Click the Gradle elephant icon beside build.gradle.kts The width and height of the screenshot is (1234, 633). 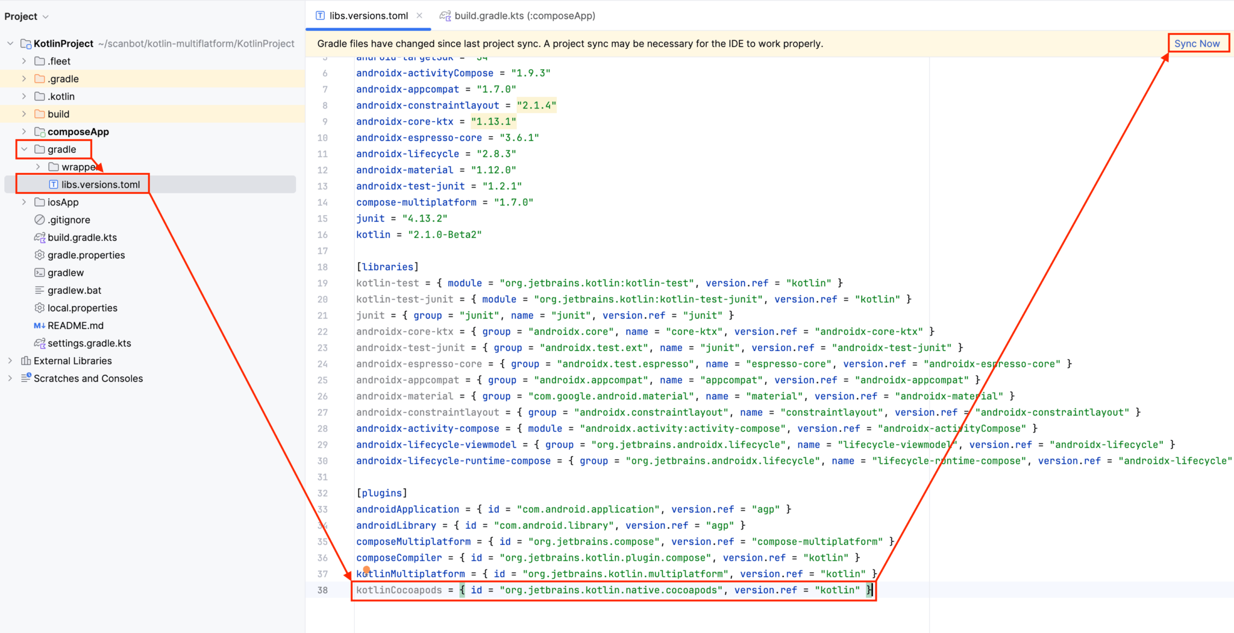click(39, 237)
